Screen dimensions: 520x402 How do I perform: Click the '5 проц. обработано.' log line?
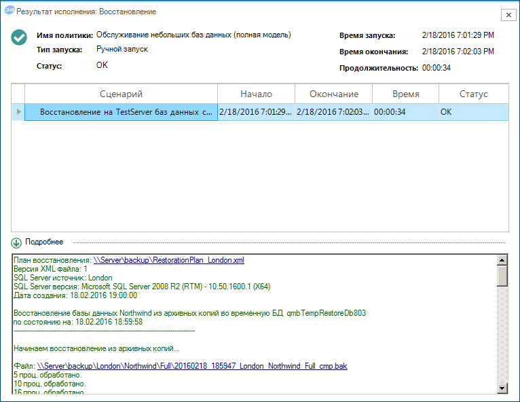point(48,375)
